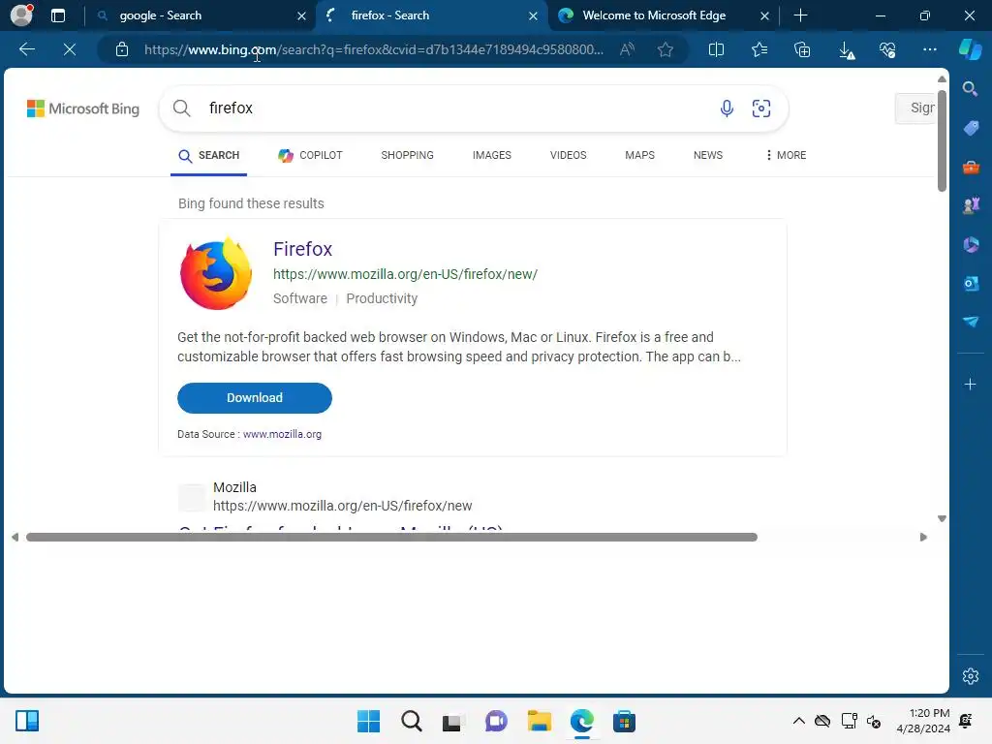Open Widgets panel on taskbar
Viewport: 992px width, 744px height.
tap(26, 721)
